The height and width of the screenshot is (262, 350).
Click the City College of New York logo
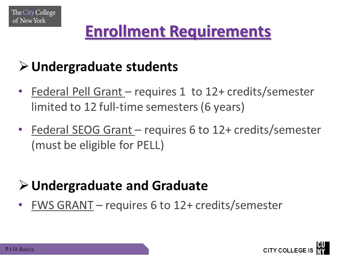coord(35,16)
